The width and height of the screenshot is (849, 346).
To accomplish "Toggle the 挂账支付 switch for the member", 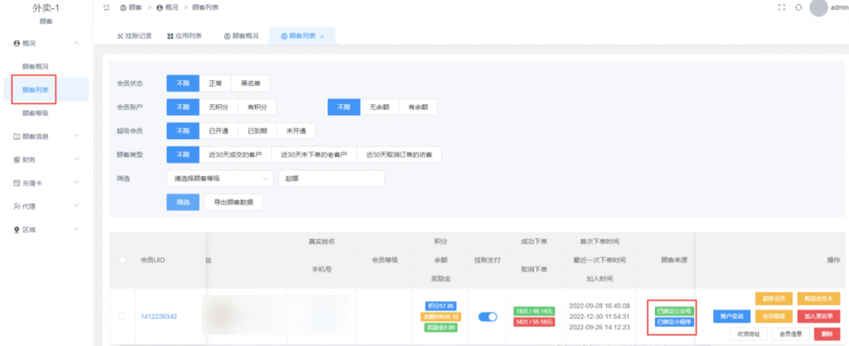I will click(488, 316).
